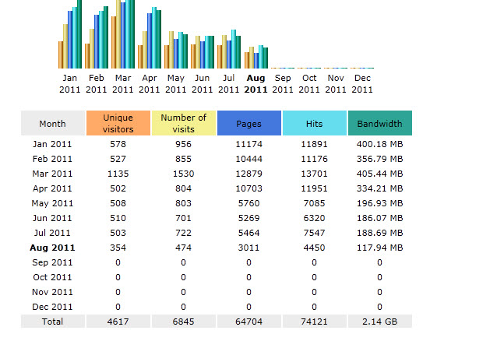Click total hits 74121
Viewport: 504px width, 341px height.
pos(315,322)
